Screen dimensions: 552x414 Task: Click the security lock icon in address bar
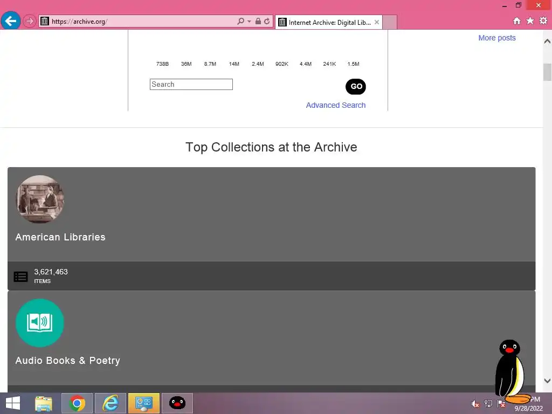[x=258, y=21]
